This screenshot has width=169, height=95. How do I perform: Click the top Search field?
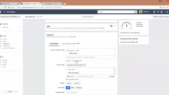[x=116, y=12]
